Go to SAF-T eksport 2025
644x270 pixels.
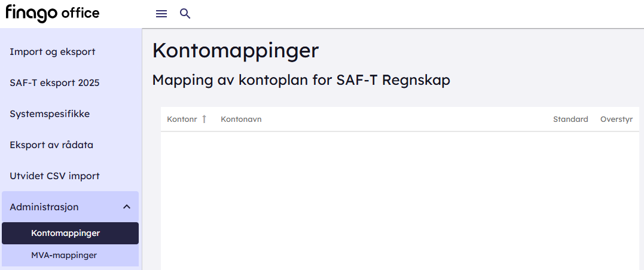click(54, 83)
